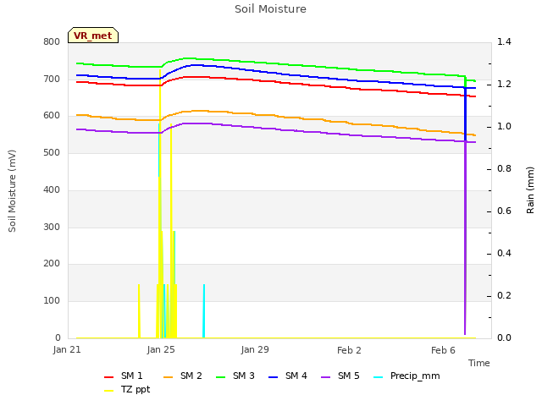Viewport: 542px width, 406px height.
Task: Click the Rain (mm) axis title
Action: click(530, 190)
